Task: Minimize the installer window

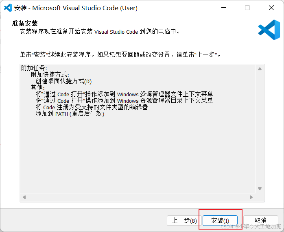Action: tap(224, 8)
